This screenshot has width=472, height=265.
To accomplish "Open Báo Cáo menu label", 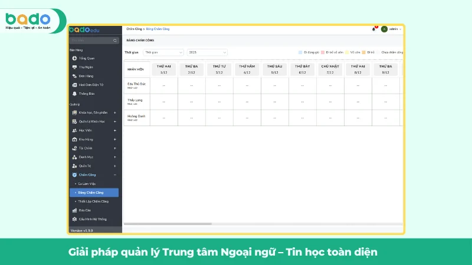I will coord(84,210).
